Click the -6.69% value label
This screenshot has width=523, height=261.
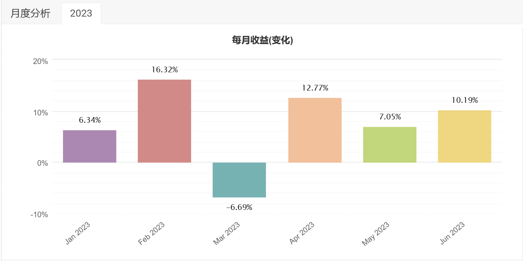pyautogui.click(x=239, y=207)
